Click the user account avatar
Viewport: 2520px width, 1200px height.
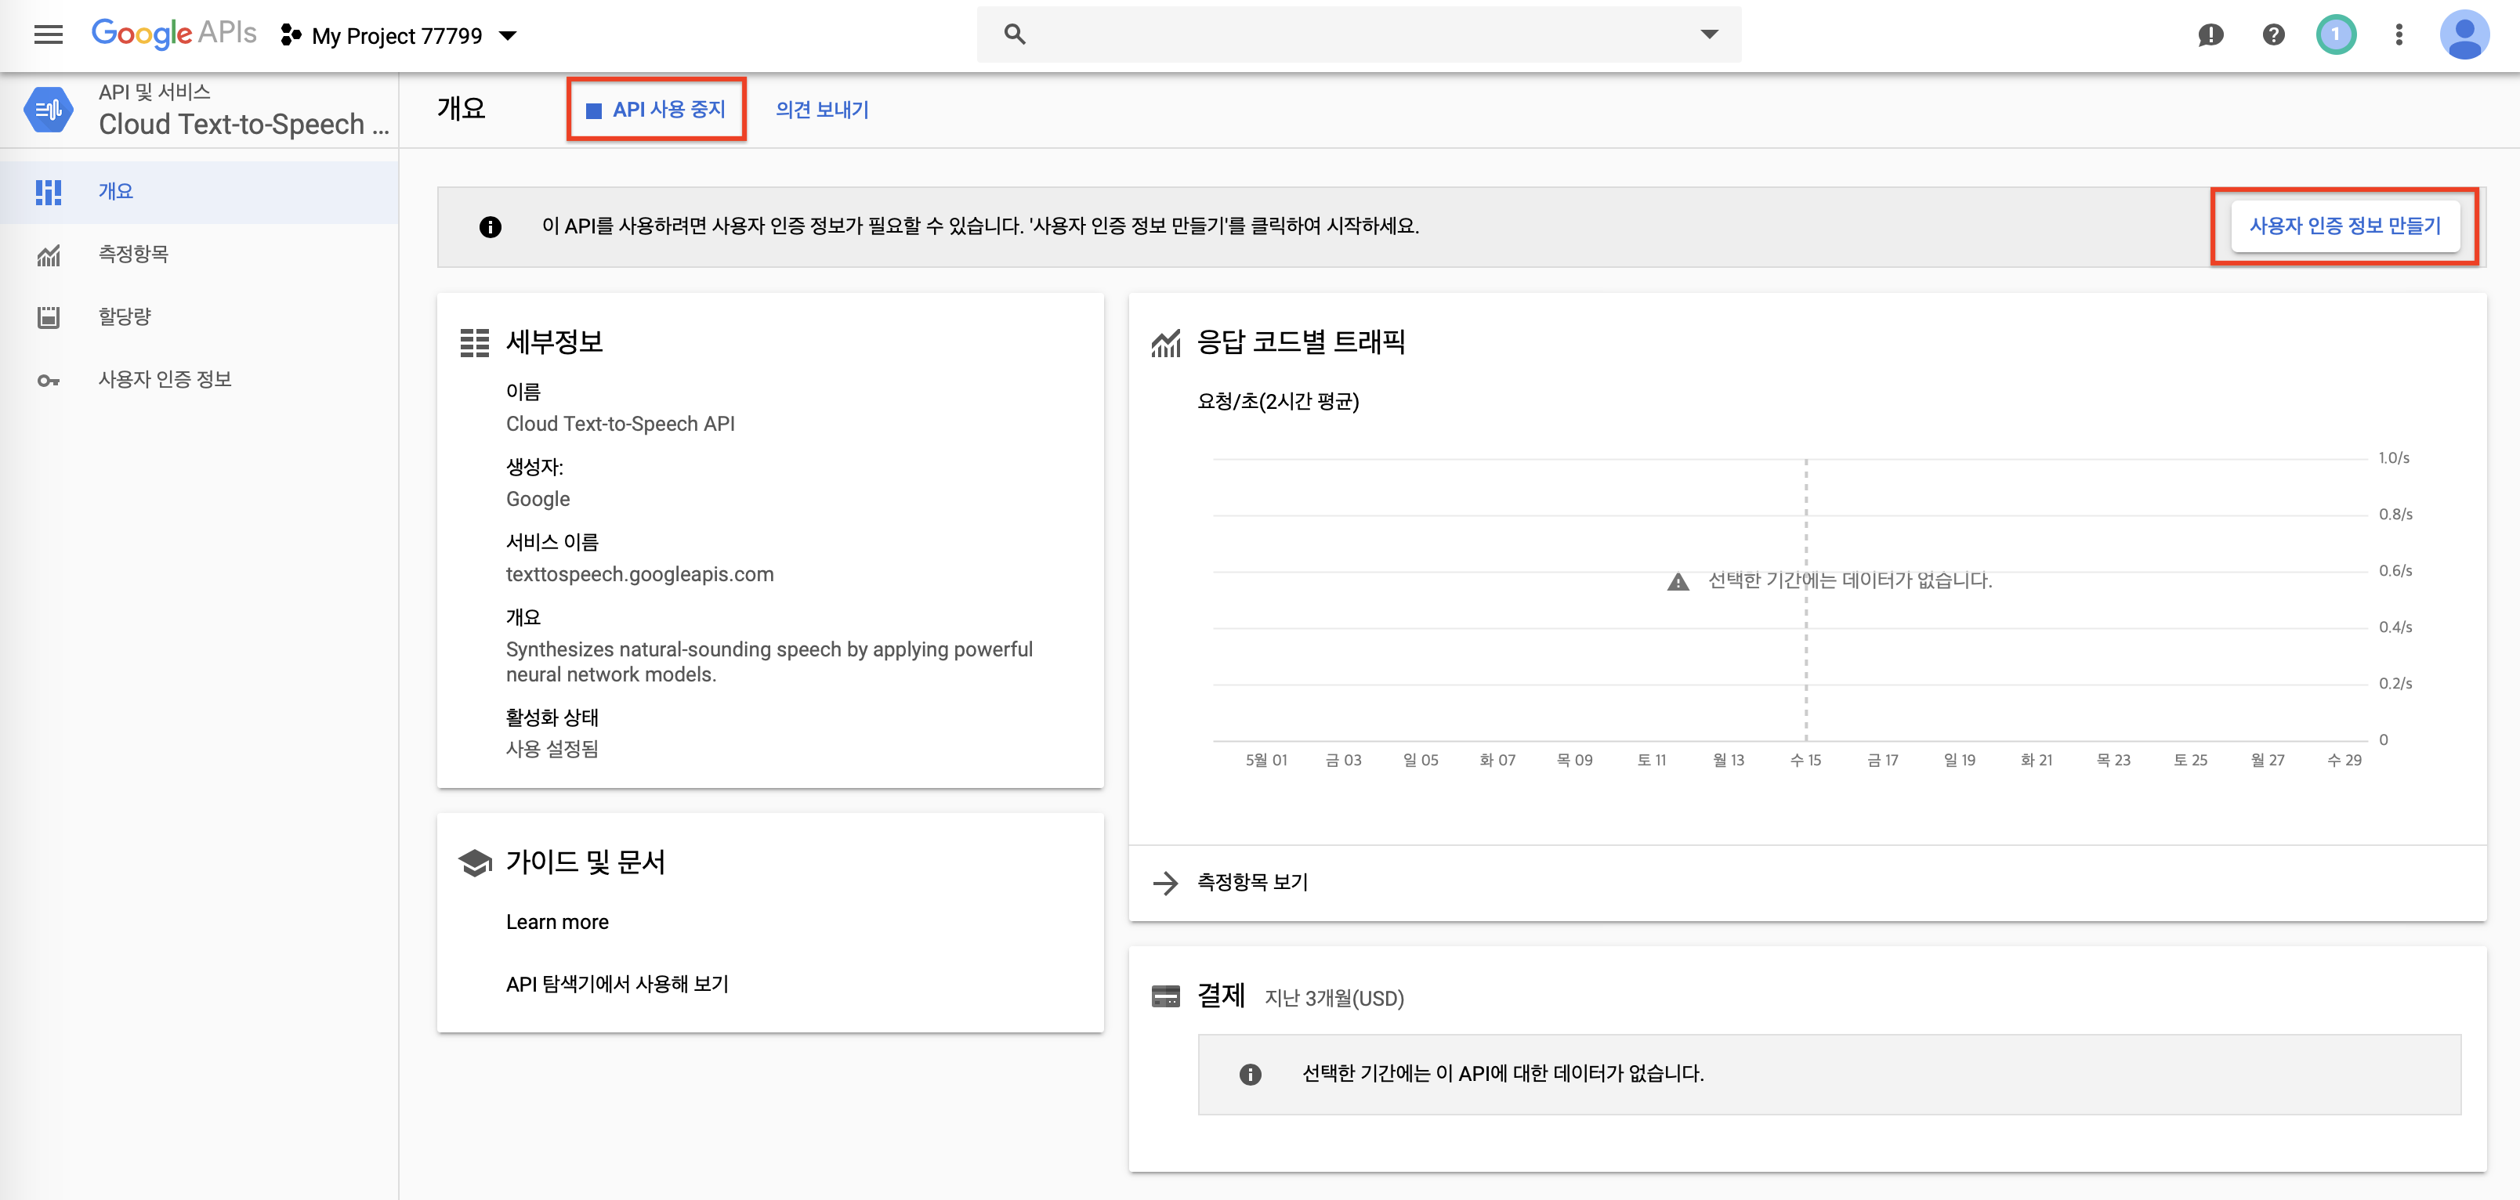(x=2464, y=35)
